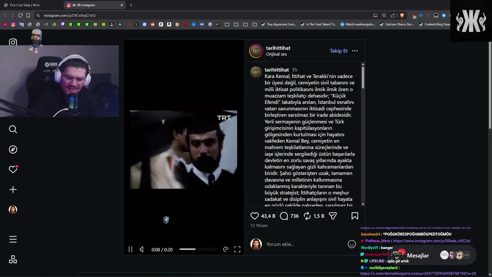492x277 pixels.
Task: Mute the video sound
Action: coord(142,249)
